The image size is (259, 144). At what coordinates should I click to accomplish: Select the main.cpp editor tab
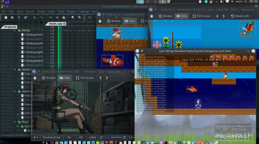click(x=56, y=24)
